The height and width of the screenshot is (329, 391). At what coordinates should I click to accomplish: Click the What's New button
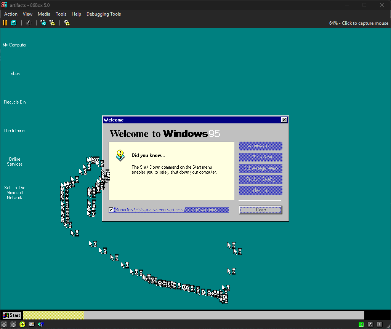[261, 157]
